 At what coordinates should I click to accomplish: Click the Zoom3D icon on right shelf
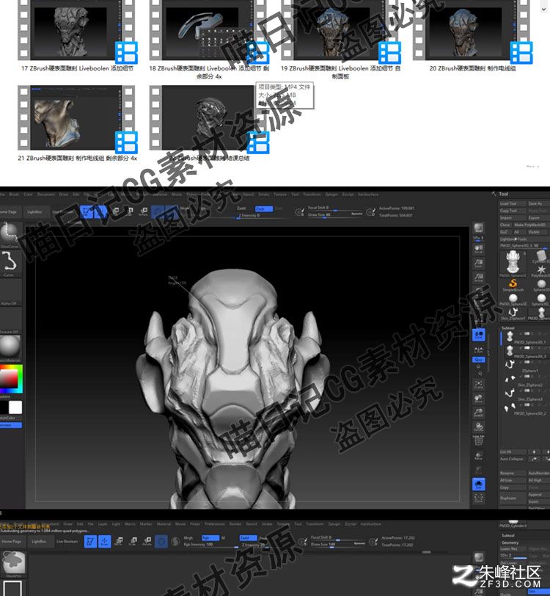click(x=479, y=413)
